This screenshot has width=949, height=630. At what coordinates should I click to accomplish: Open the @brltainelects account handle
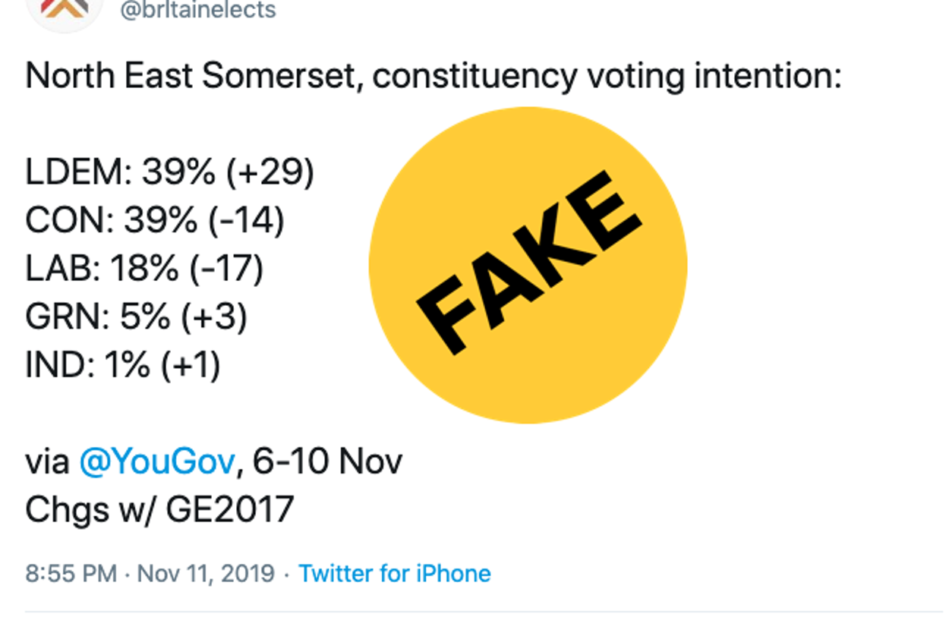tap(198, 10)
